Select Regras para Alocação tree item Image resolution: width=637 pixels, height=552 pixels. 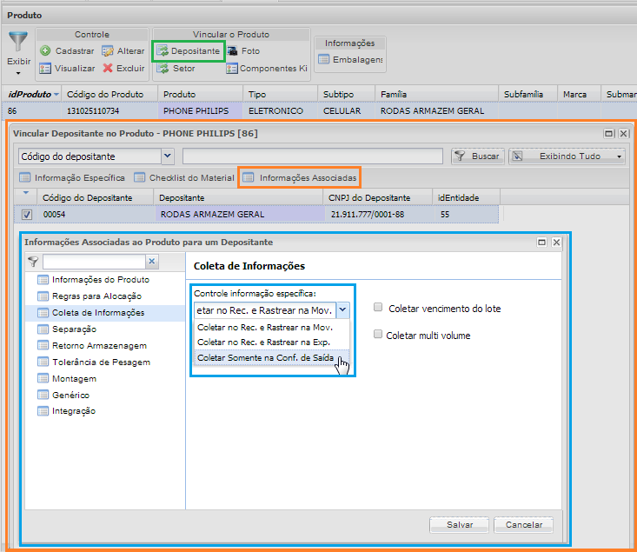[x=90, y=296]
